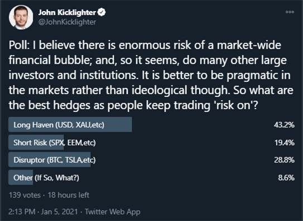Click the 43.2% poll result value
This screenshot has width=303, height=221.
[x=284, y=125]
